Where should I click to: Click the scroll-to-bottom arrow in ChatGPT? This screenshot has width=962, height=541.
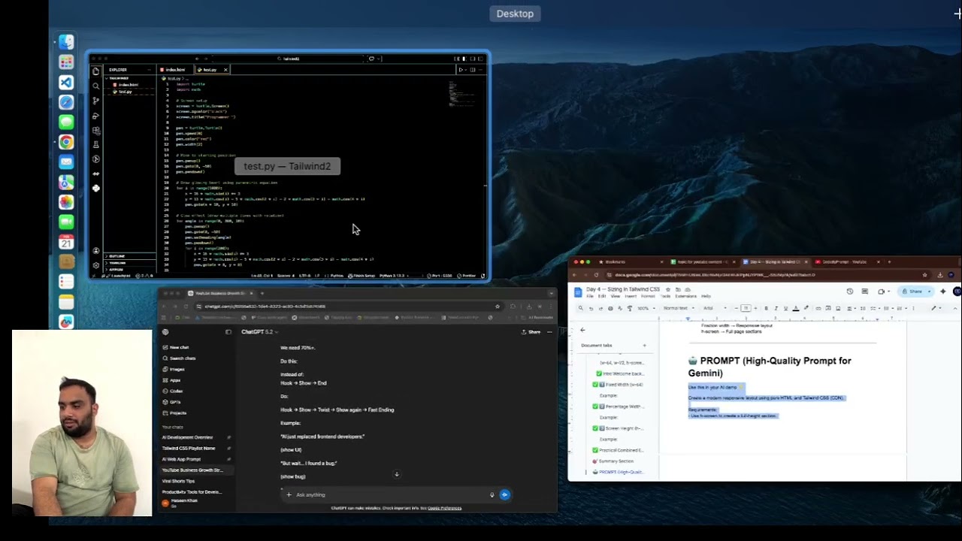point(397,474)
